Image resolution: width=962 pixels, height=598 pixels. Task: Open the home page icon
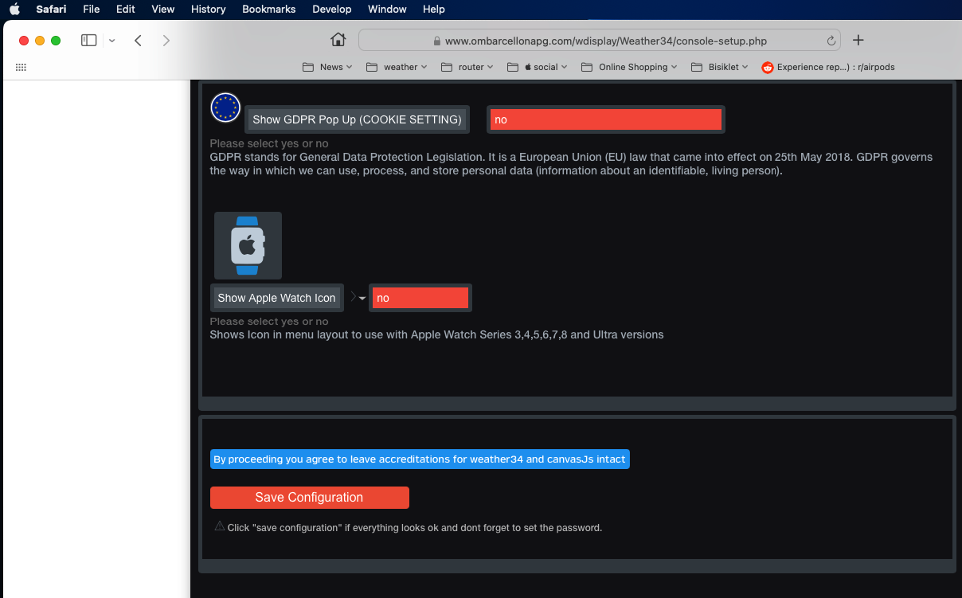coord(338,40)
